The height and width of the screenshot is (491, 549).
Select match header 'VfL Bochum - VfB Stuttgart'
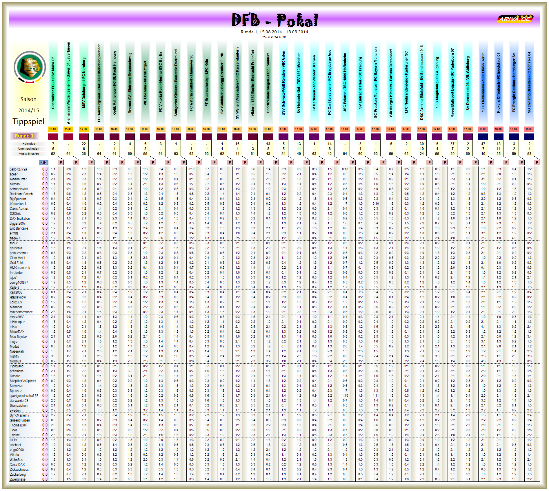145,83
